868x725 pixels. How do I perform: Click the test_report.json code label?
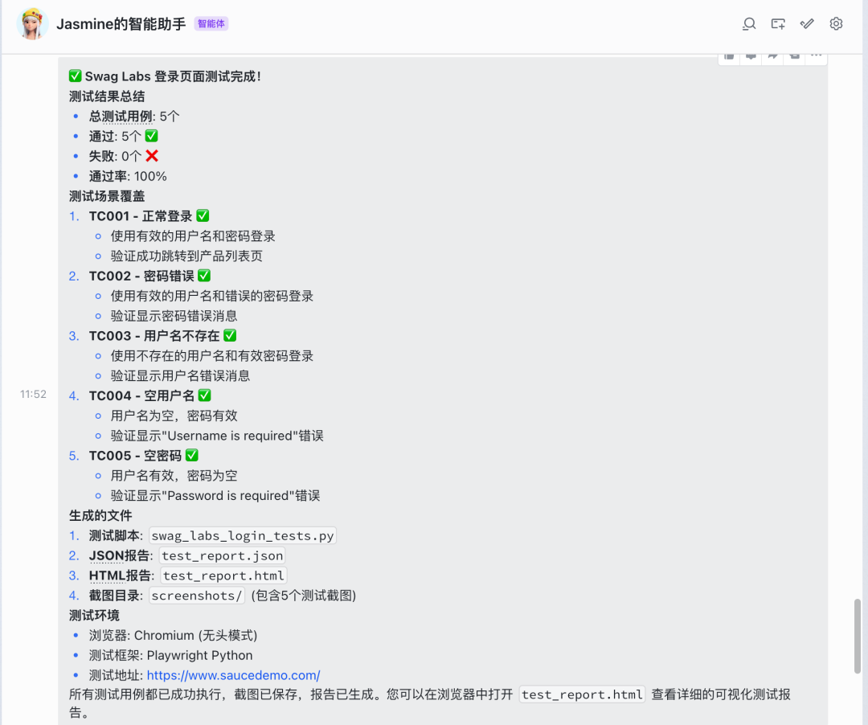click(223, 555)
